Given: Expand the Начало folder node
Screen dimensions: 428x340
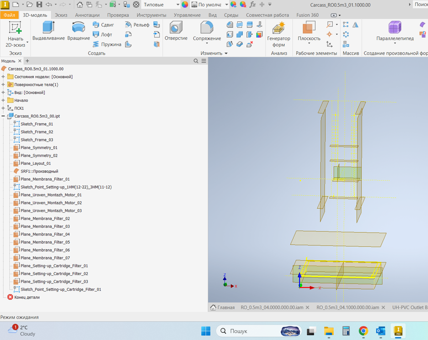Looking at the screenshot, I should pyautogui.click(x=3, y=100).
